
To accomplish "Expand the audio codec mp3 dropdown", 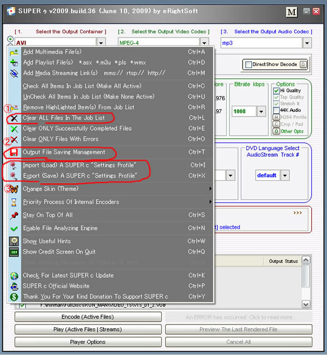I will coord(307,42).
